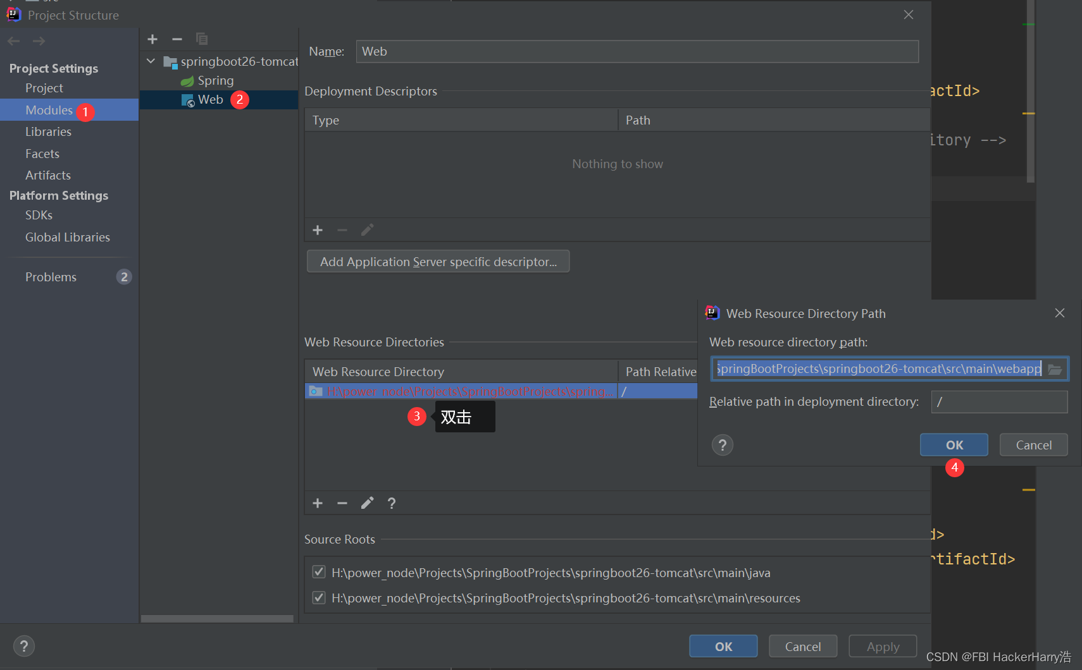1082x670 pixels.
Task: Click Add Application Server specific descriptor
Action: click(x=438, y=262)
